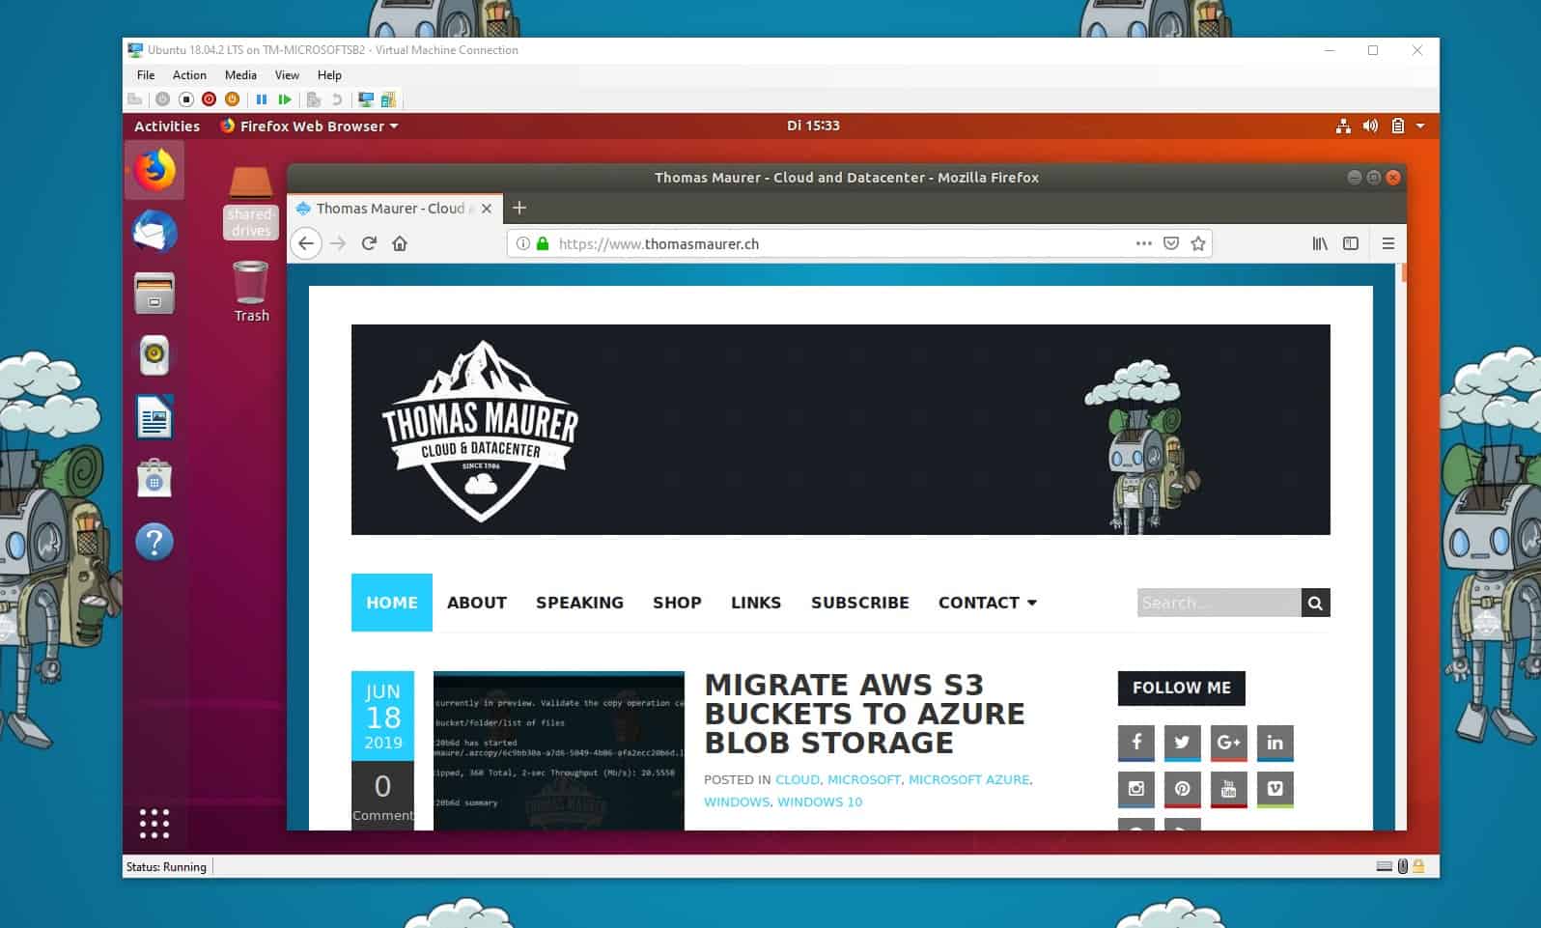Viewport: 1541px width, 928px height.
Task: Click the Firefox Back button
Action: point(306,243)
